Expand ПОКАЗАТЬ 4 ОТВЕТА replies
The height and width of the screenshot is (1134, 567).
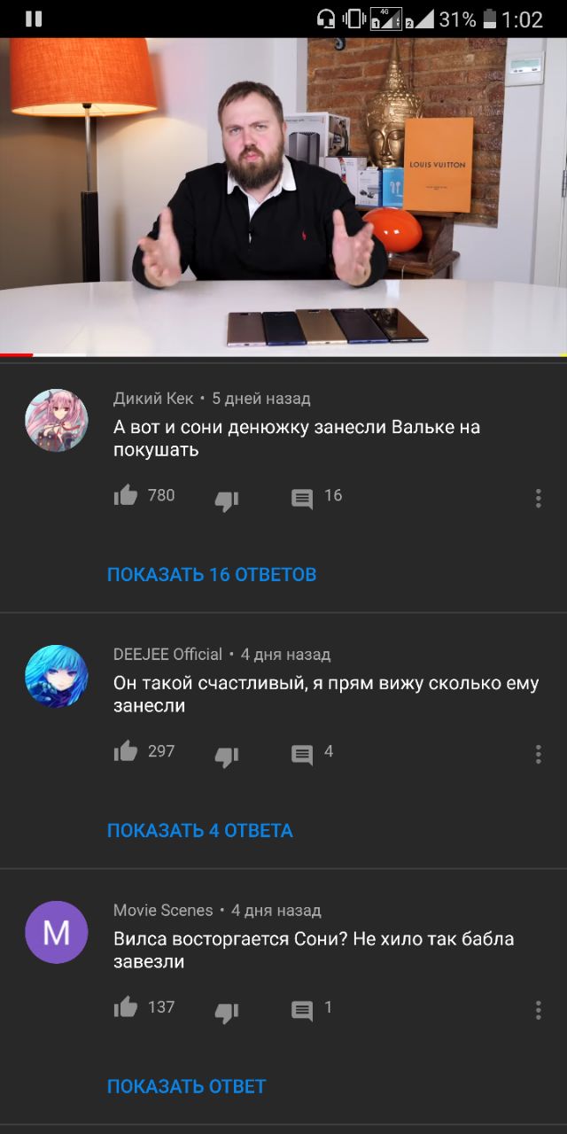(200, 831)
